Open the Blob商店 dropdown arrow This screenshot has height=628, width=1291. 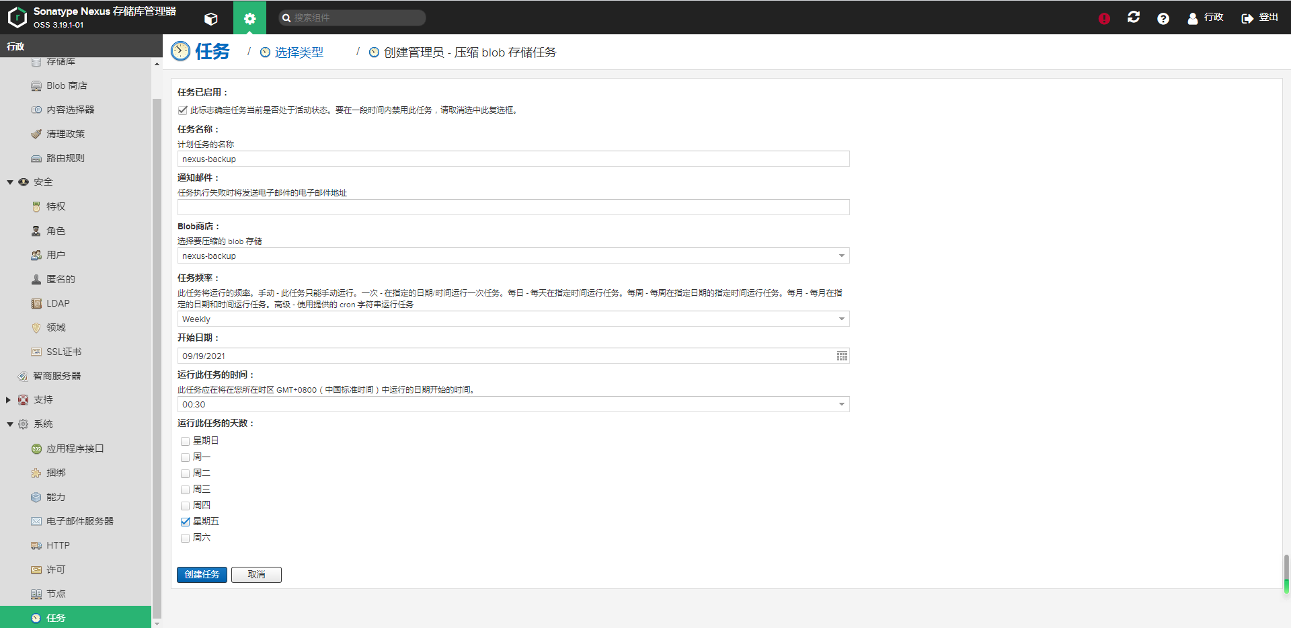click(x=841, y=256)
